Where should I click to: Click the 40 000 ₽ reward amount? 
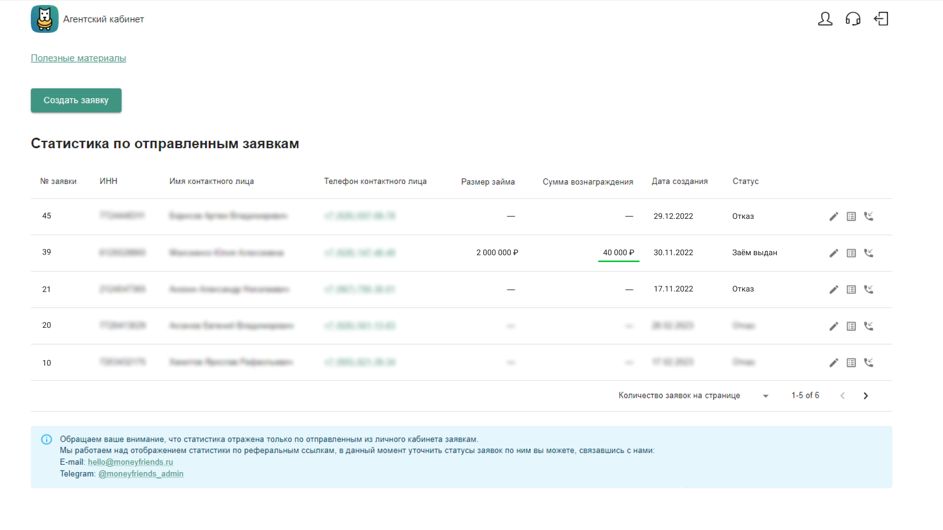pyautogui.click(x=618, y=253)
